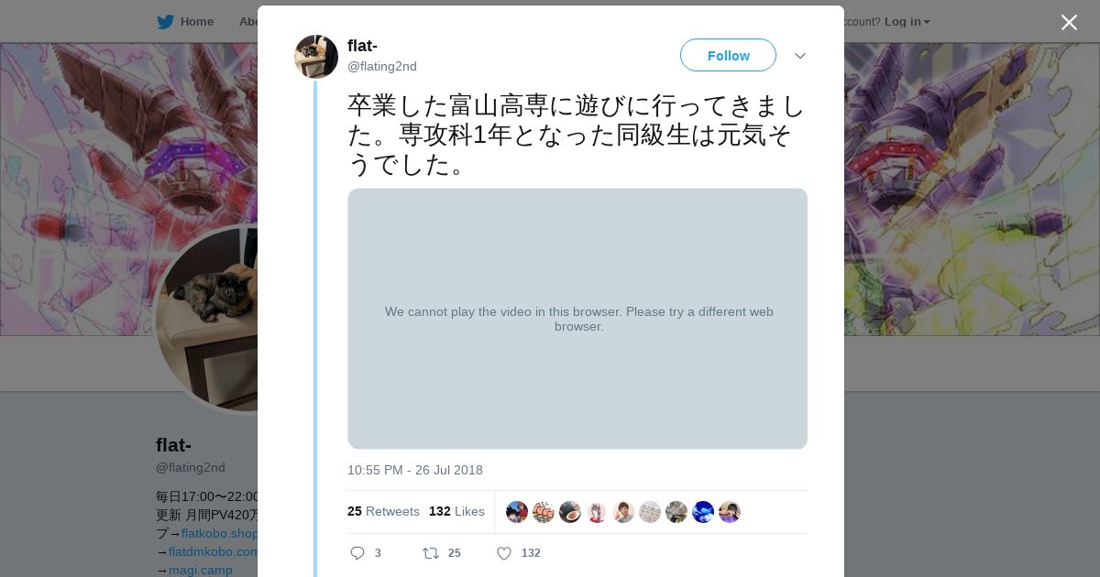This screenshot has width=1100, height=577.
Task: Click first liker avatar in the row
Action: coord(517,512)
